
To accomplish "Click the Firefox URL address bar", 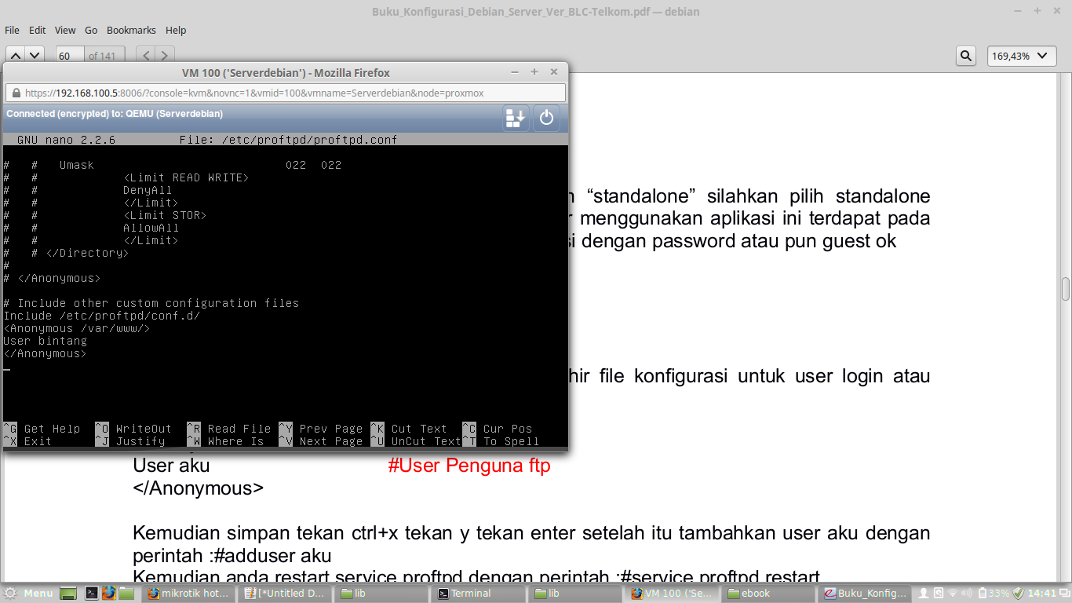I will point(286,93).
